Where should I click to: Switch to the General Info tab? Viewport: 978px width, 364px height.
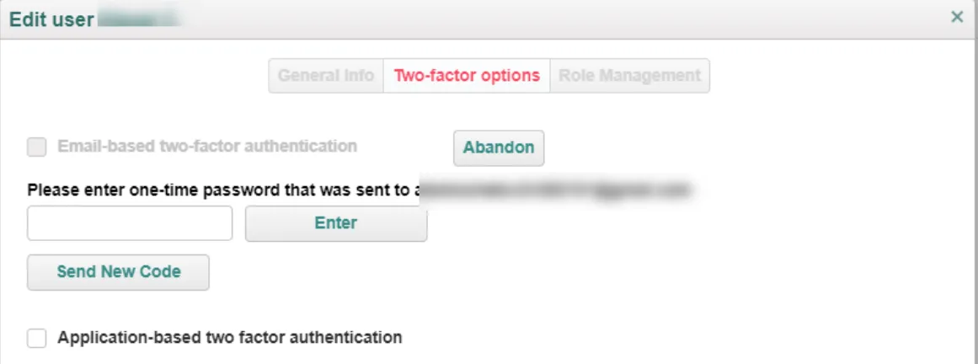(x=326, y=76)
